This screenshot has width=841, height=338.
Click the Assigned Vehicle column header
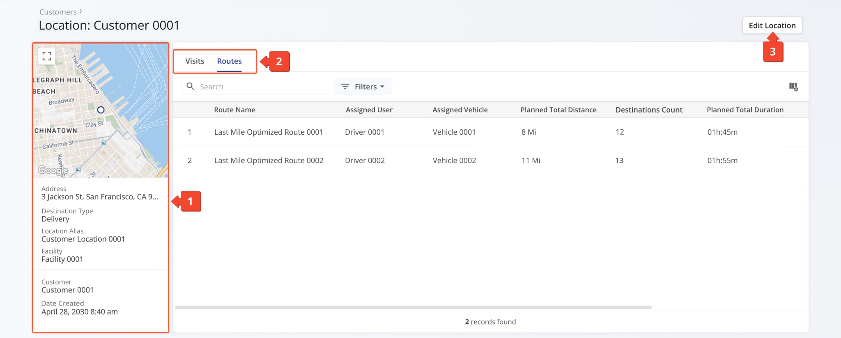(460, 110)
